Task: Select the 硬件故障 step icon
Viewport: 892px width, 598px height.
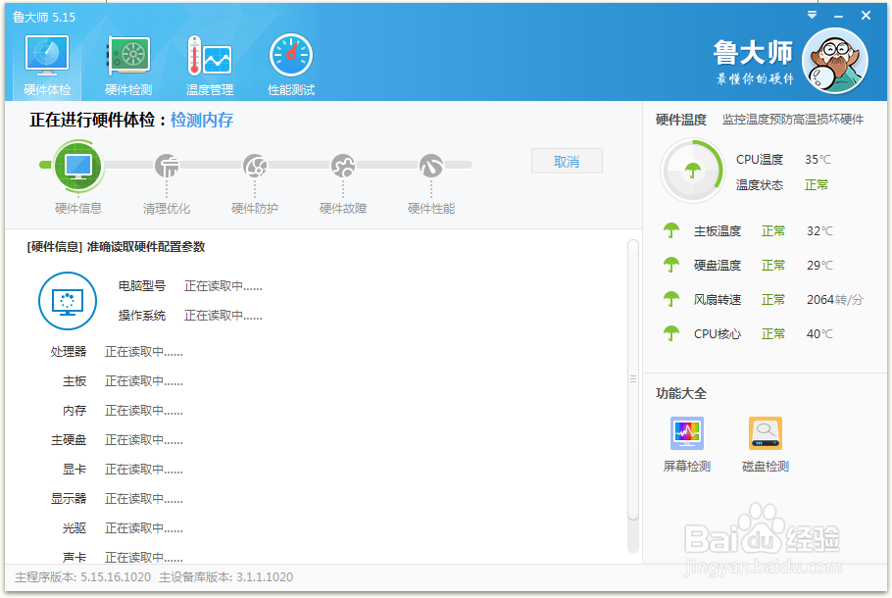Action: tap(343, 166)
